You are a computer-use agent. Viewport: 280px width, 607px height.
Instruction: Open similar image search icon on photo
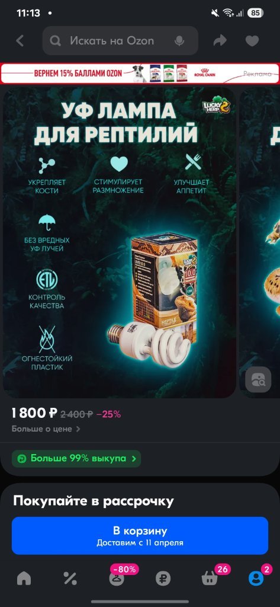click(x=258, y=380)
